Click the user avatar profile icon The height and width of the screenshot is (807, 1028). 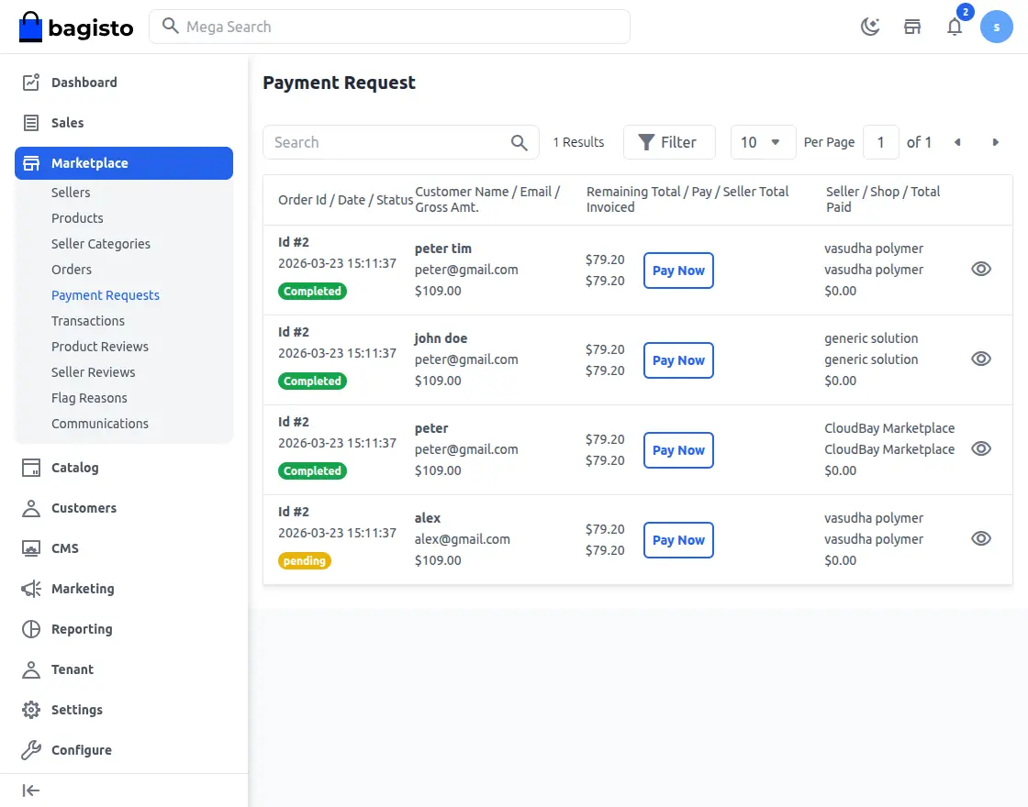pyautogui.click(x=996, y=27)
